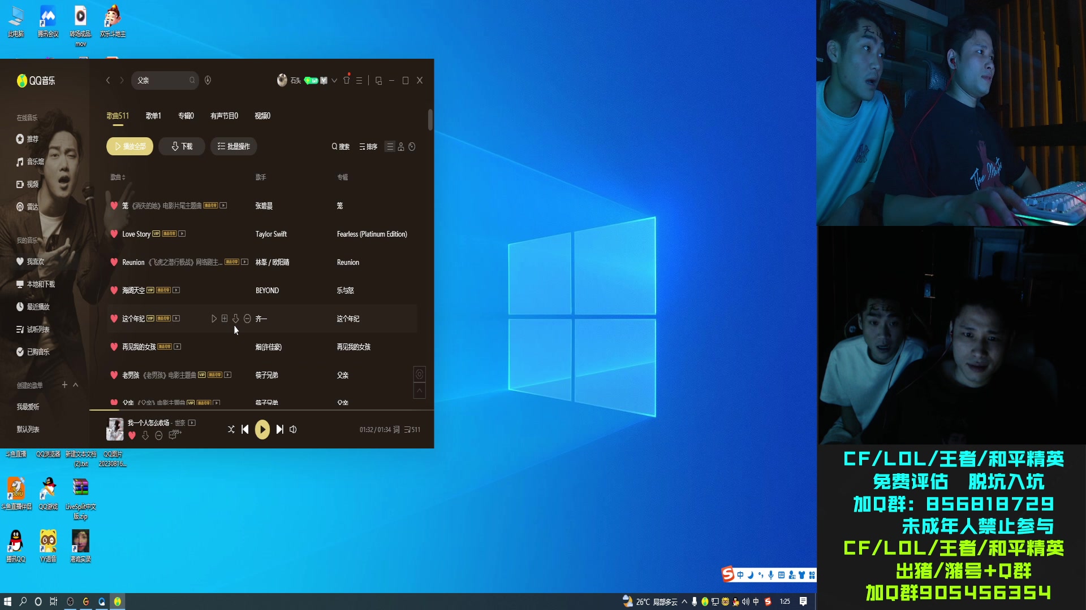Screen dimensions: 1086x610
Task: Open the mini player mode icon
Action: [x=378, y=81]
